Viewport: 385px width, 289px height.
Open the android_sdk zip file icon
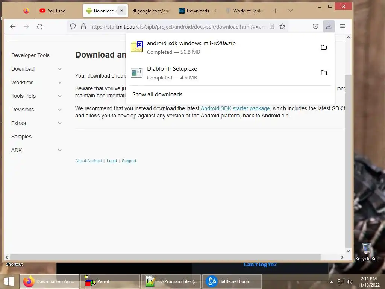point(137,47)
